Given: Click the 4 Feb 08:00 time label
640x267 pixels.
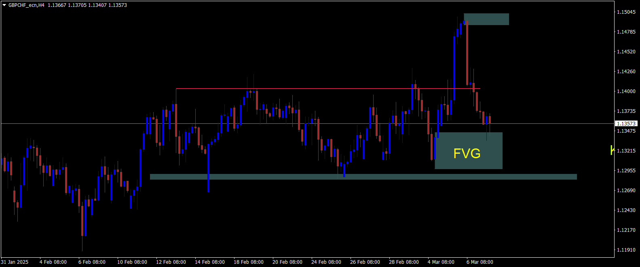Looking at the screenshot, I should (53, 262).
